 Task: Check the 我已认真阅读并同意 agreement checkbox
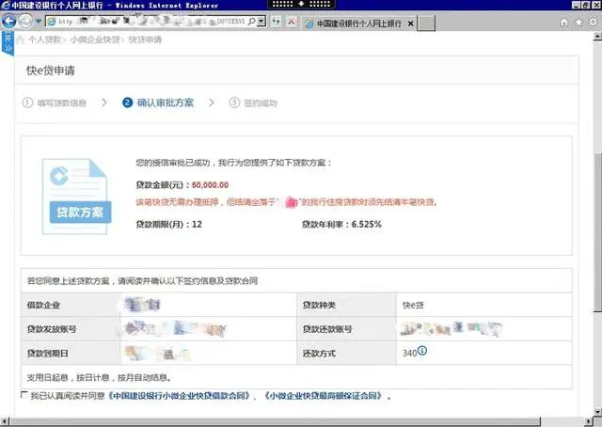pyautogui.click(x=24, y=394)
